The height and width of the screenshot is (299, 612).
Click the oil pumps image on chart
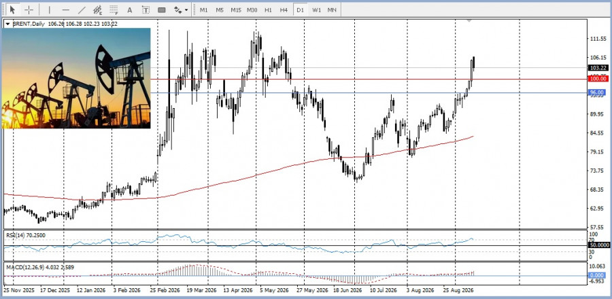point(76,78)
